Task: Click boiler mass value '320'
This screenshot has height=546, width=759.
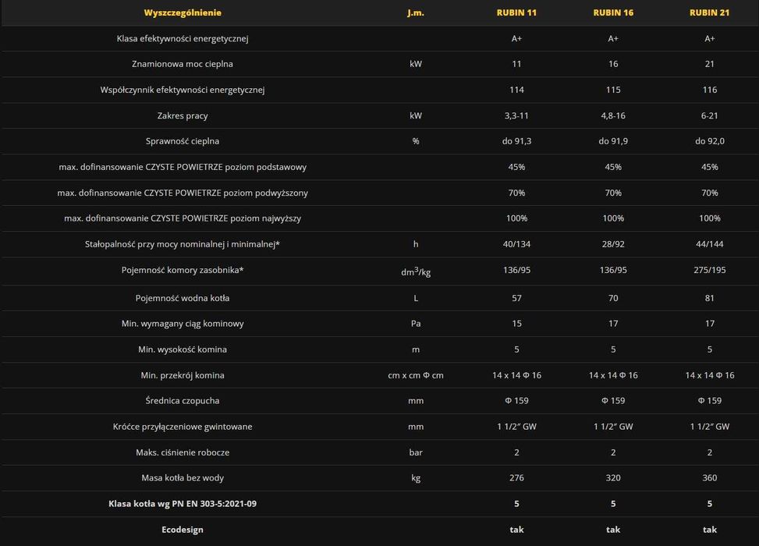Action: 613,478
